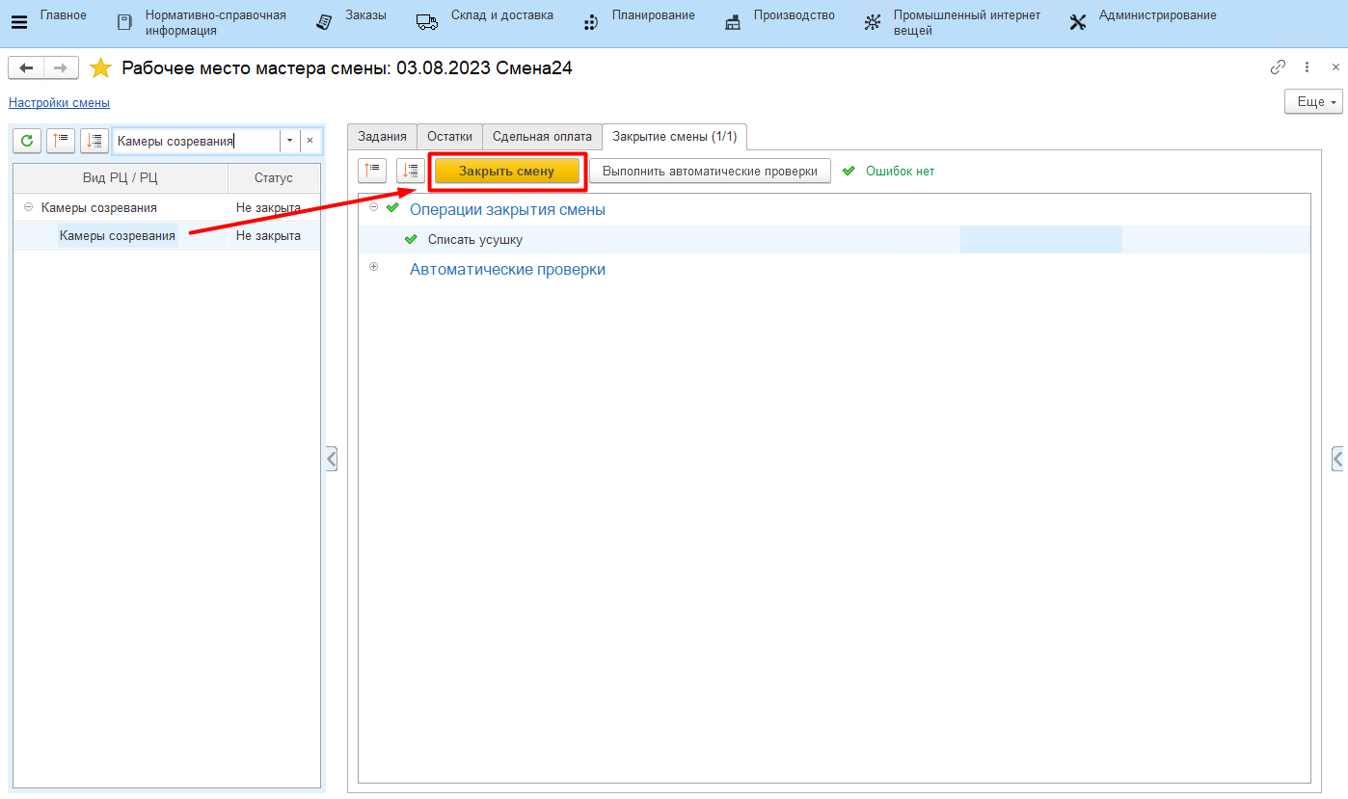The height and width of the screenshot is (799, 1348).
Task: Switch to the Сдельная оплата tab
Action: pos(542,137)
